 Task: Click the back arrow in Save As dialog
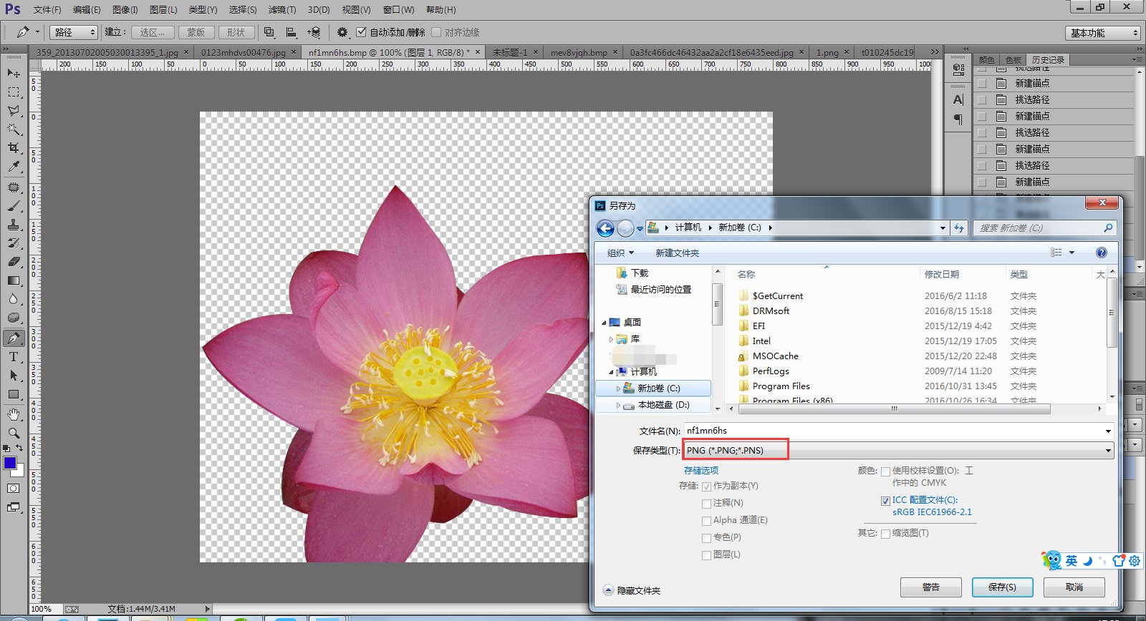[x=605, y=228]
